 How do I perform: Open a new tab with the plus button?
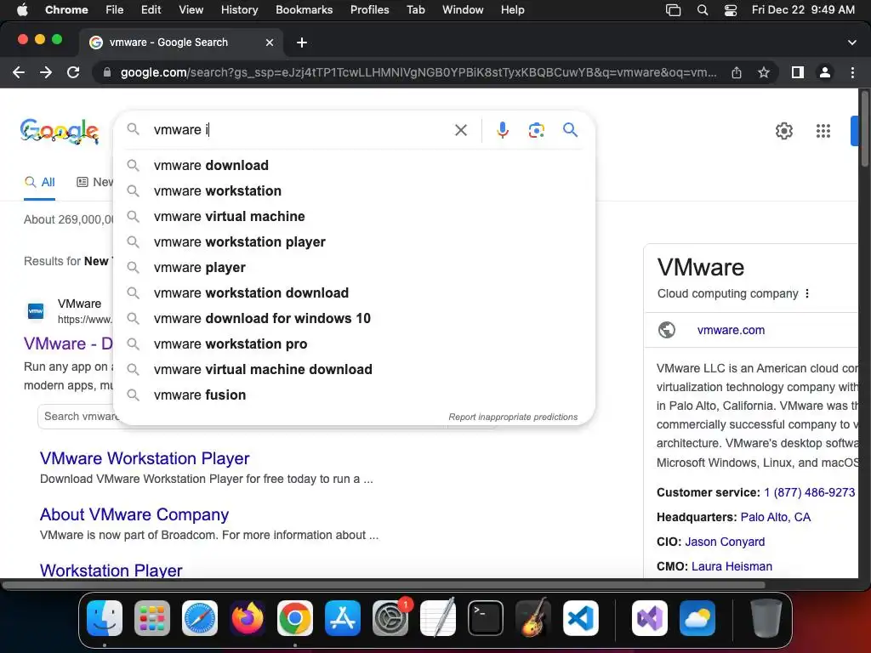point(302,43)
